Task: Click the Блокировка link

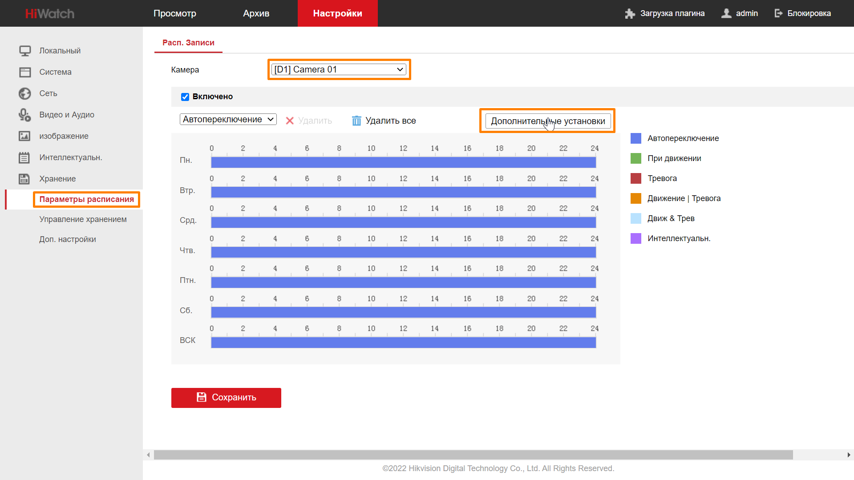Action: click(x=809, y=13)
